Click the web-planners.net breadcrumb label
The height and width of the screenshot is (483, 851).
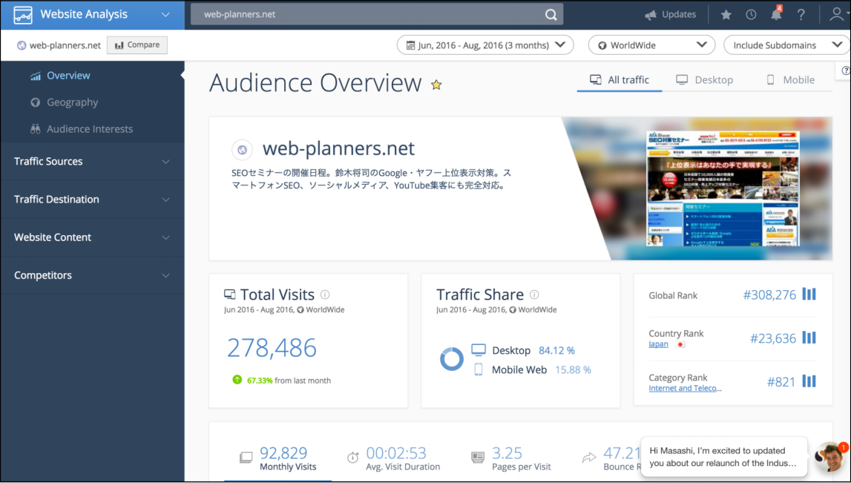(65, 45)
